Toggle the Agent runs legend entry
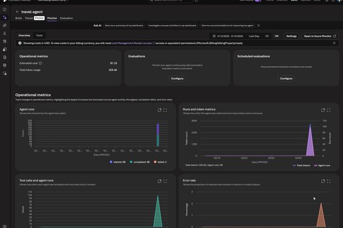 [322, 166]
